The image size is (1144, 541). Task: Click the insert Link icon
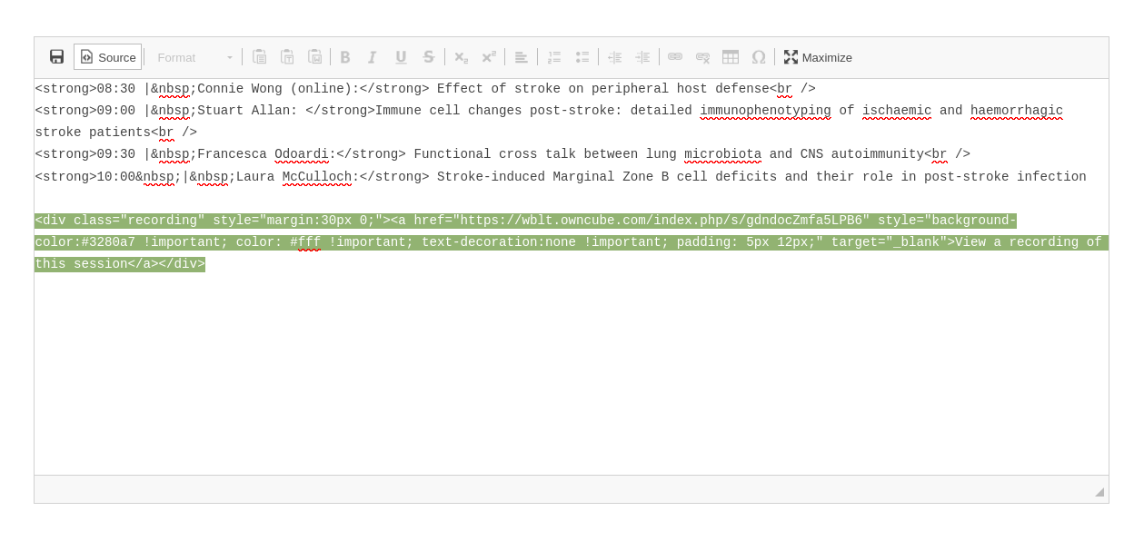pyautogui.click(x=675, y=56)
